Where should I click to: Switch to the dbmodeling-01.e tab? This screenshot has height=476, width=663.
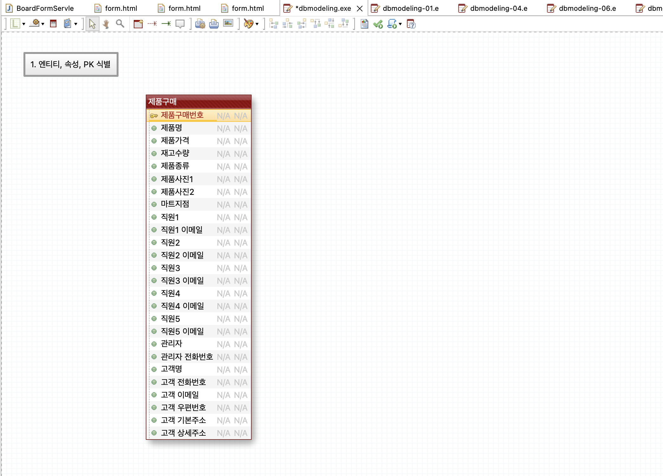pyautogui.click(x=406, y=8)
